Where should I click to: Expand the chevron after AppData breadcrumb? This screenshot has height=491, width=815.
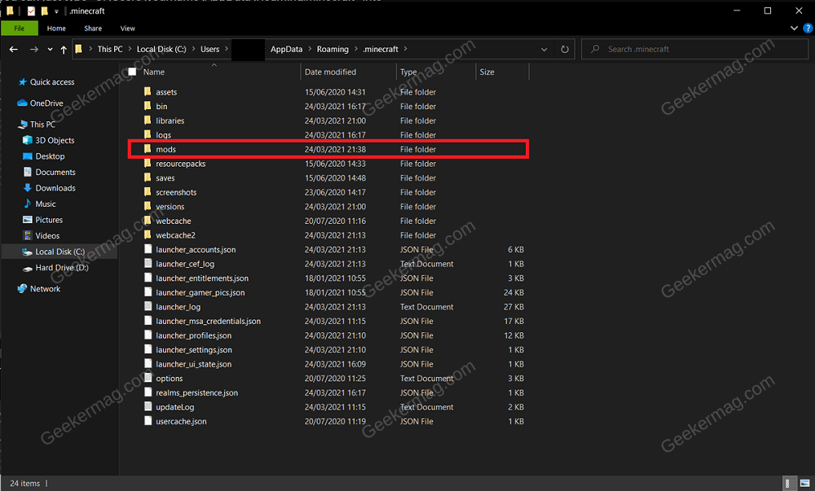point(310,49)
